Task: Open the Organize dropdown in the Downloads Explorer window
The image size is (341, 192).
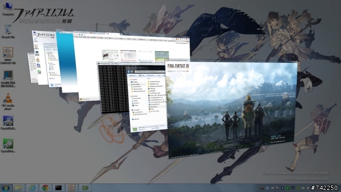Action: (x=132, y=76)
